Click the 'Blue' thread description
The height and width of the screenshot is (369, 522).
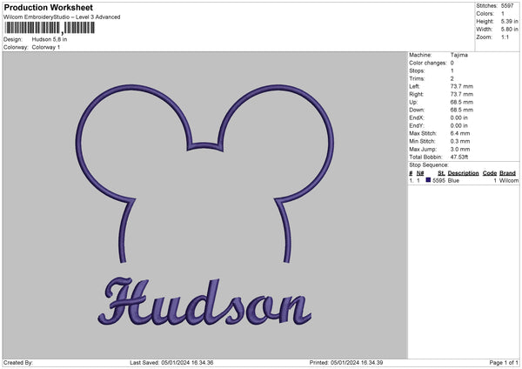[453, 180]
